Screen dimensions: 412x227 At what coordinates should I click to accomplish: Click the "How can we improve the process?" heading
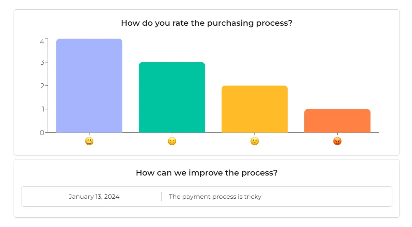point(207,173)
